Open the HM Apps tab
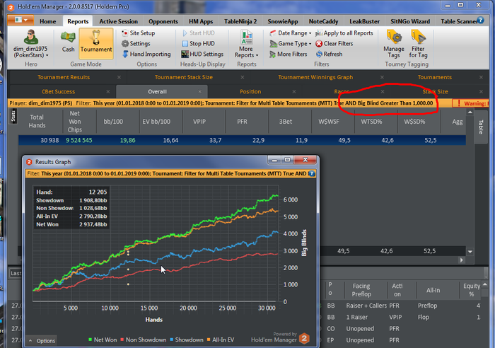This screenshot has height=348, width=495. tap(201, 21)
